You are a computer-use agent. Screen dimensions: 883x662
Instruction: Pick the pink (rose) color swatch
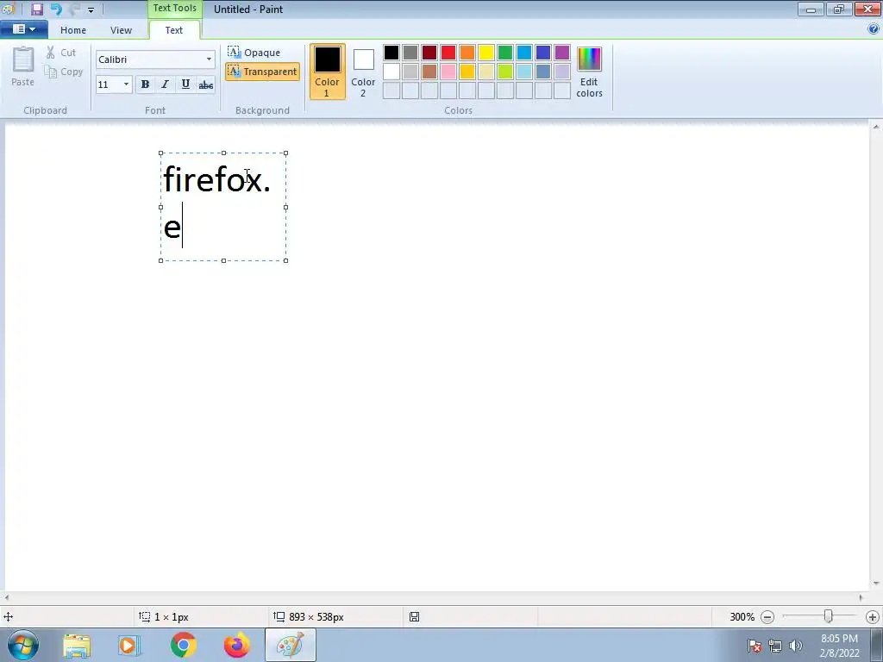click(448, 72)
